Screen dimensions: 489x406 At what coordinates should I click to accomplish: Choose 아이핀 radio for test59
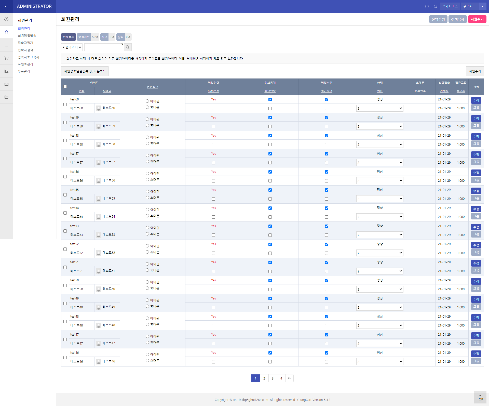[x=147, y=119]
